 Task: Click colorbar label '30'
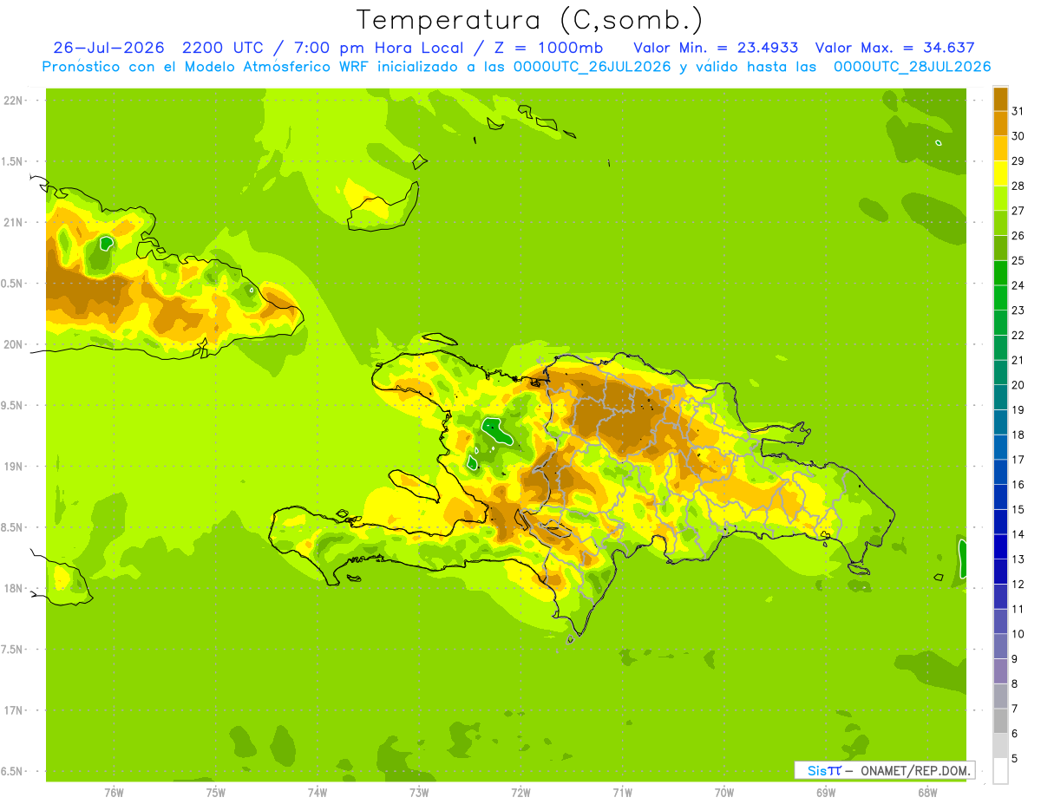1018,136
